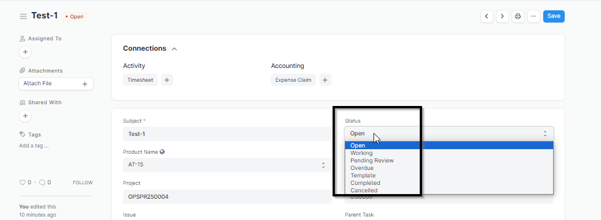Click FOLLOW link in sidebar
This screenshot has height=220, width=601.
[x=83, y=183]
